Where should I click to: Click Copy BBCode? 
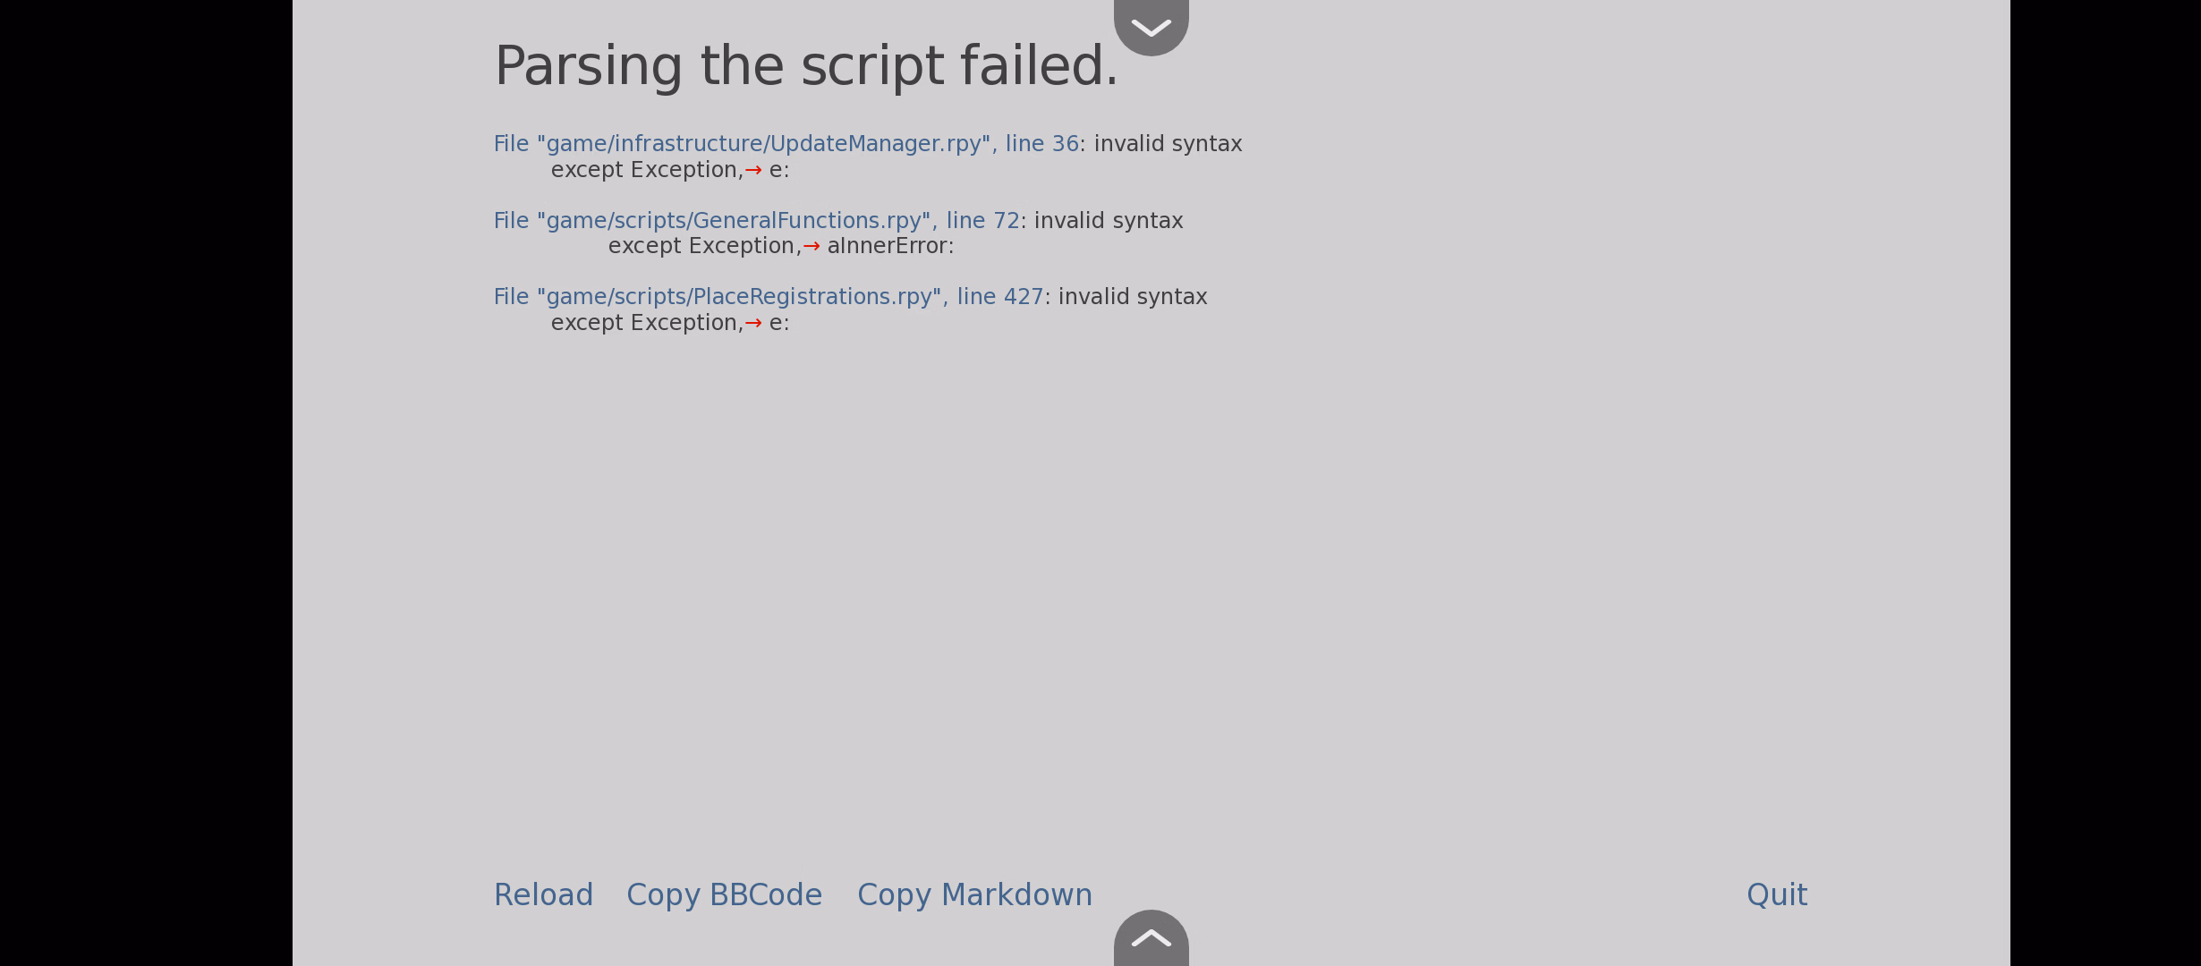click(x=724, y=895)
